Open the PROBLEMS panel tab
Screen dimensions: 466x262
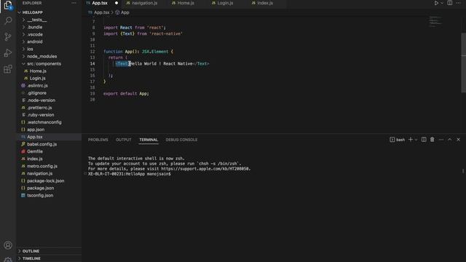pos(98,140)
